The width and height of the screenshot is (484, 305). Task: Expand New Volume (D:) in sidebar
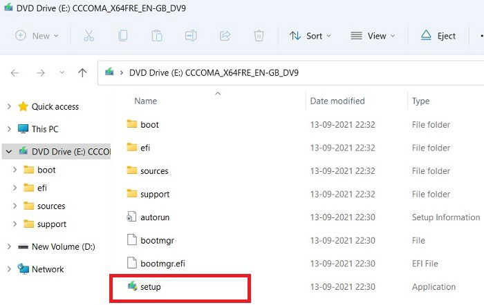(9, 247)
